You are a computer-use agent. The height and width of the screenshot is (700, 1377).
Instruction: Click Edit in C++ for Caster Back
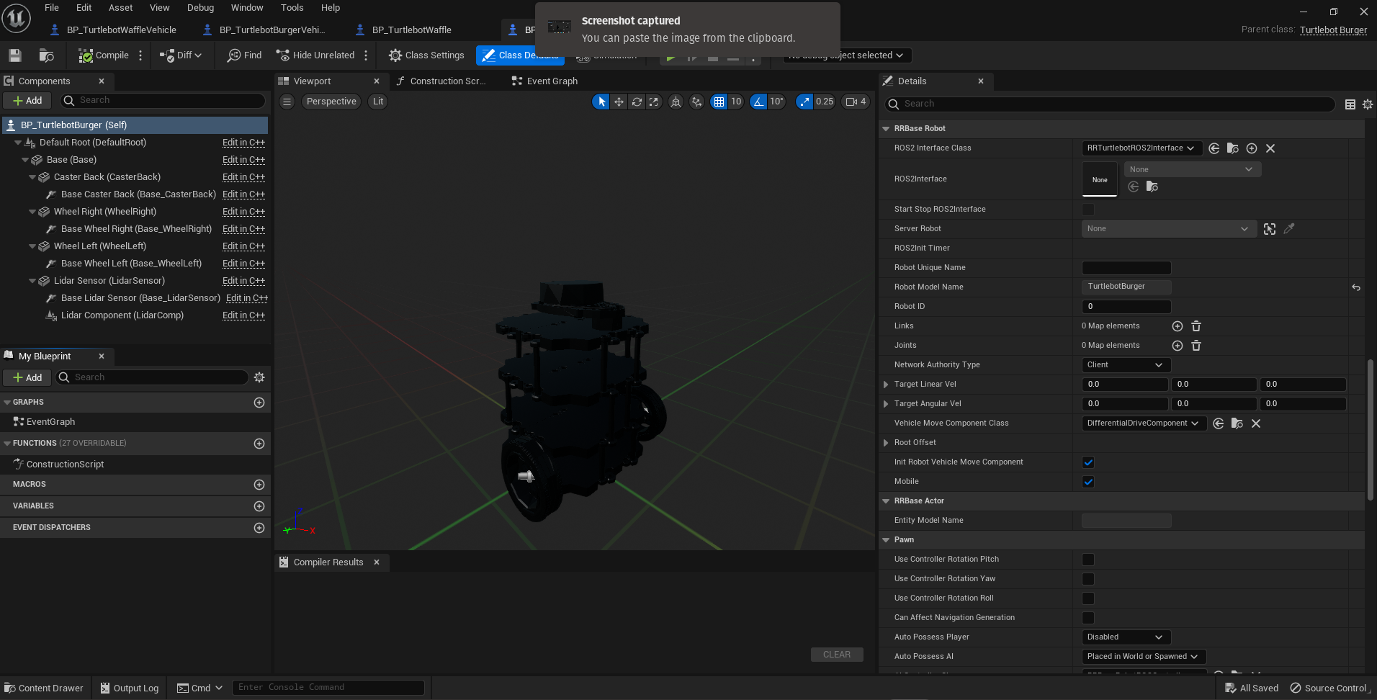click(x=243, y=177)
